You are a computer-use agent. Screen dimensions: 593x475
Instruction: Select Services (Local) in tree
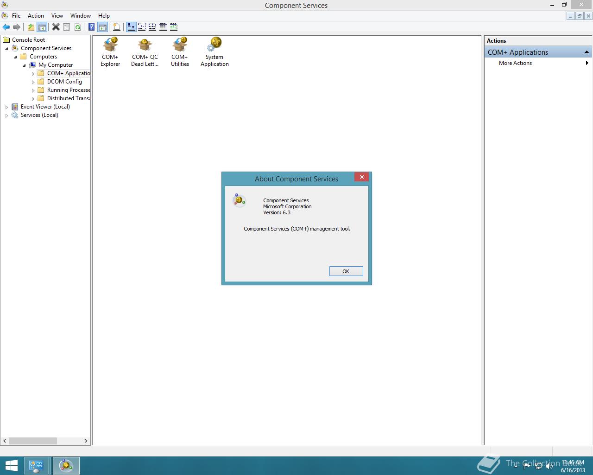[39, 115]
